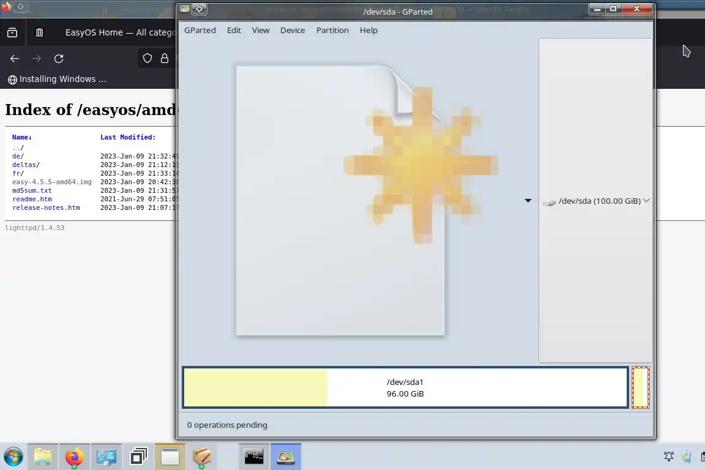This screenshot has width=705, height=470.
Task: Click the museum building favicon tab in Firefox
Action: [x=40, y=32]
